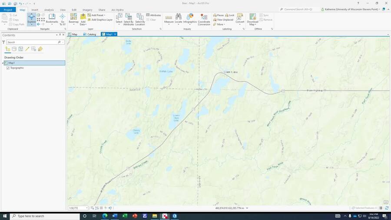Viewport: 391px width, 220px height.
Task: Uncheck the Topographic layer checkbox
Action: coord(8,68)
